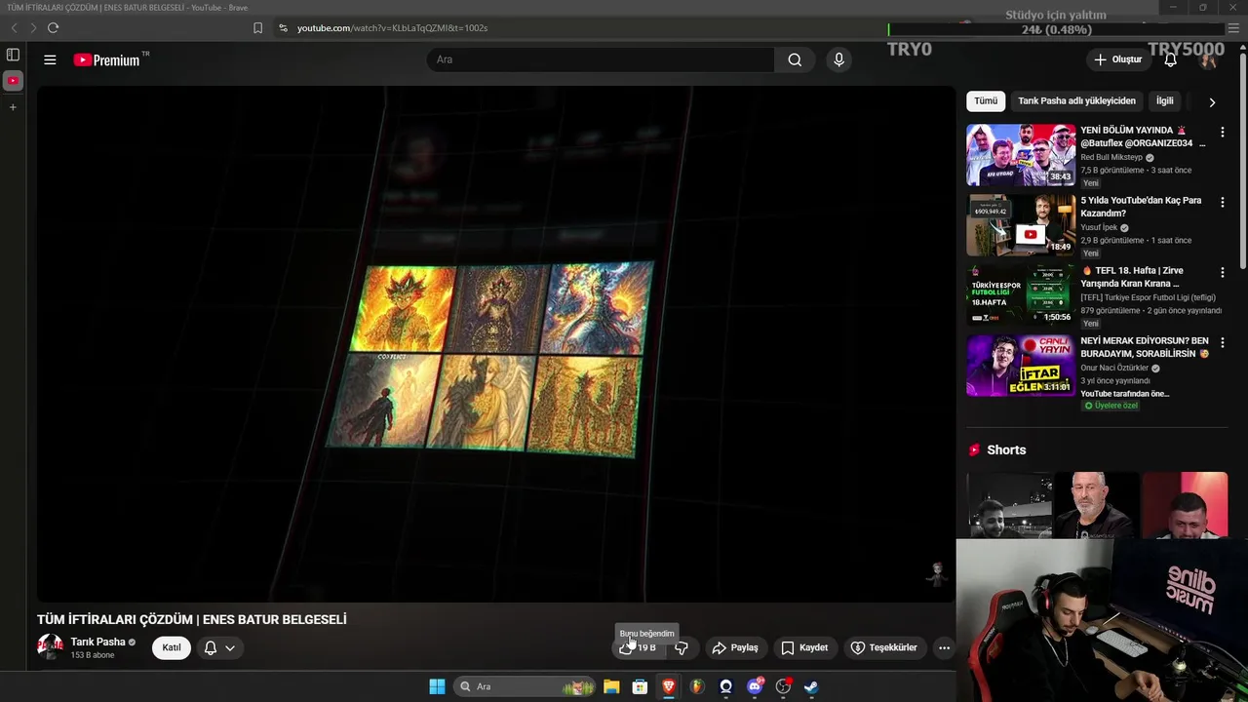Open the Onur Naci Öztürkler channel name
This screenshot has height=702, width=1248.
(x=1114, y=369)
